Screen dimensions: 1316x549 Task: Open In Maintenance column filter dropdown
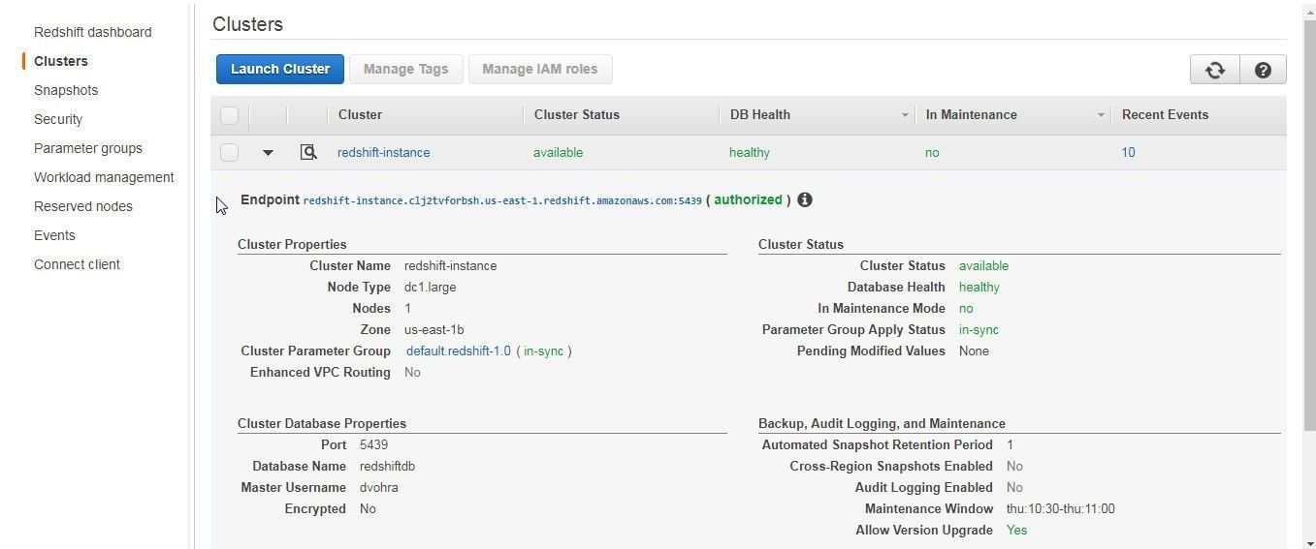click(1100, 115)
